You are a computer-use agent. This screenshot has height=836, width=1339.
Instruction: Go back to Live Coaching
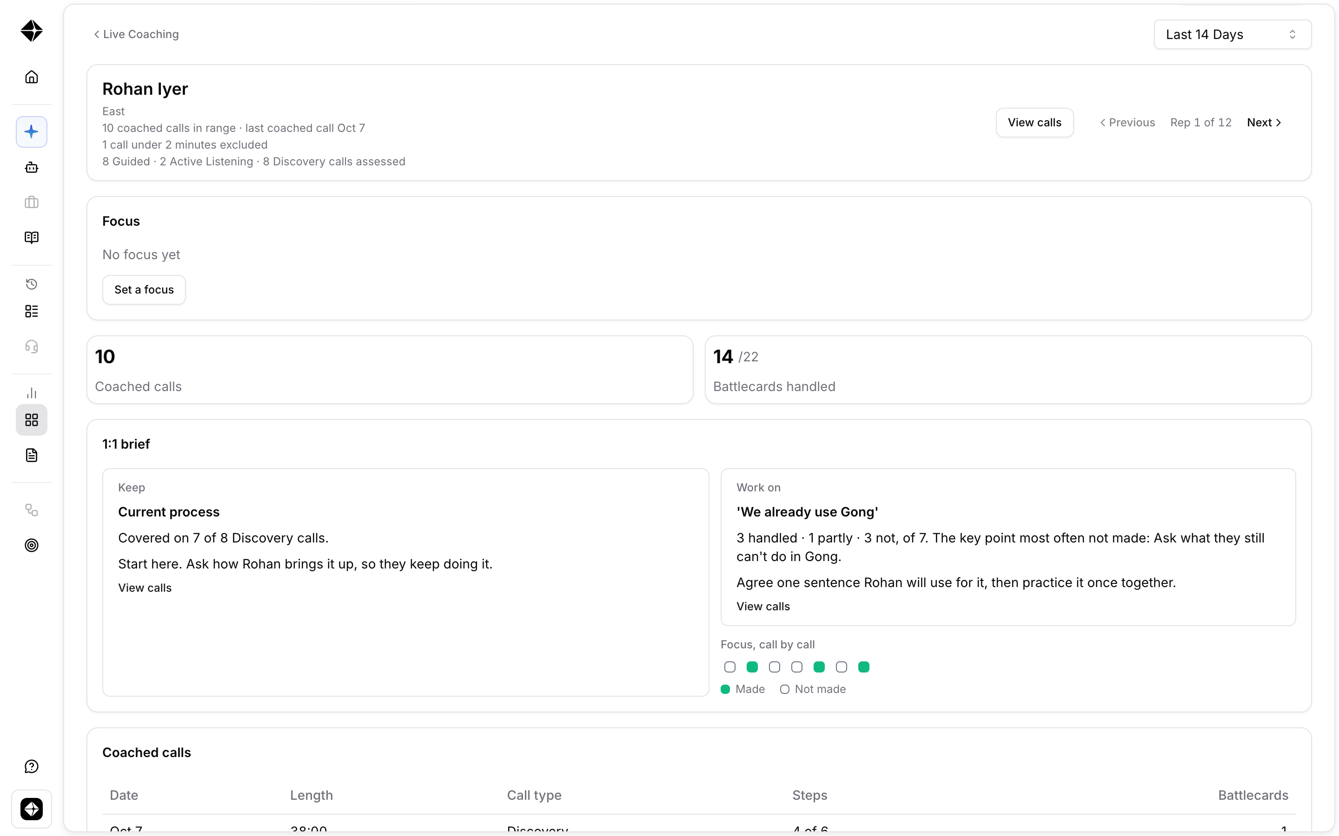click(x=136, y=34)
